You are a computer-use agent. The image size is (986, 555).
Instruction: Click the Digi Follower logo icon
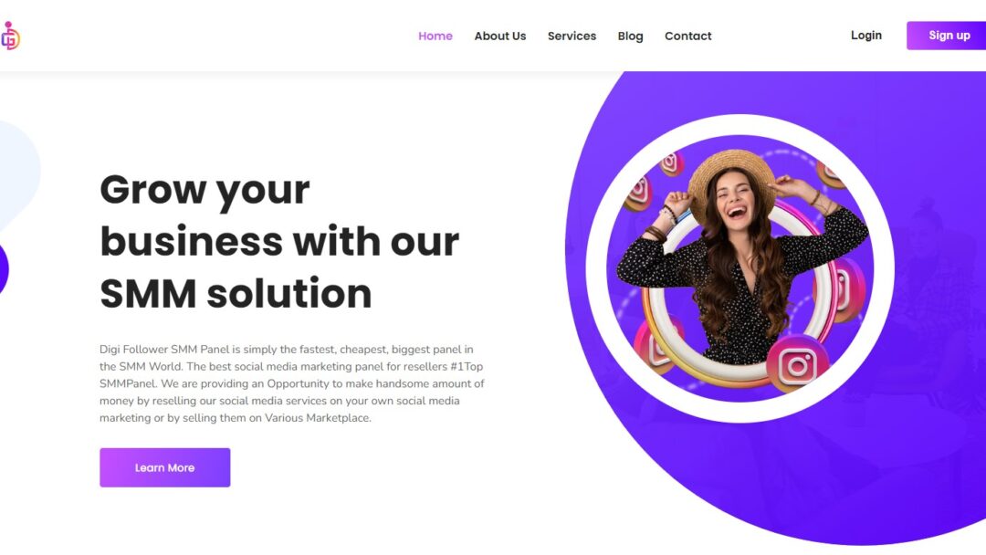[10, 36]
